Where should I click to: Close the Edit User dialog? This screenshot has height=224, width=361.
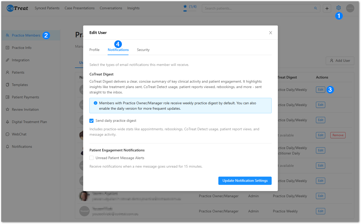pyautogui.click(x=270, y=33)
